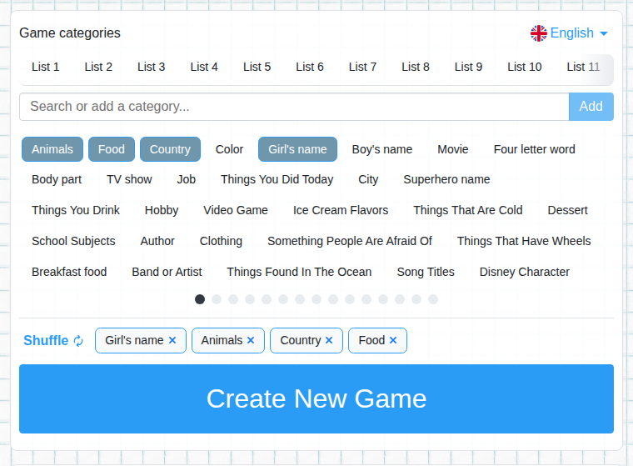The image size is (633, 466).
Task: Select the Body part category
Action: pos(57,179)
